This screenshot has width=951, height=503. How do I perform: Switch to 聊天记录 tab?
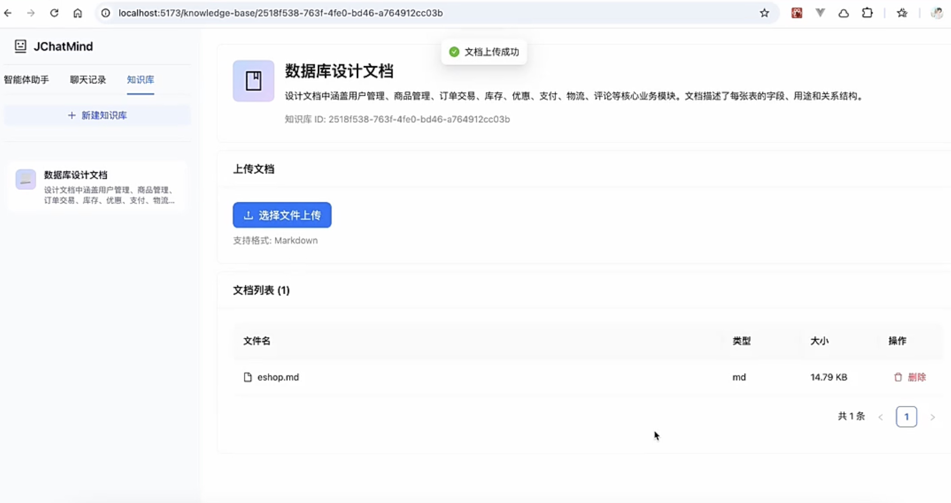(88, 79)
